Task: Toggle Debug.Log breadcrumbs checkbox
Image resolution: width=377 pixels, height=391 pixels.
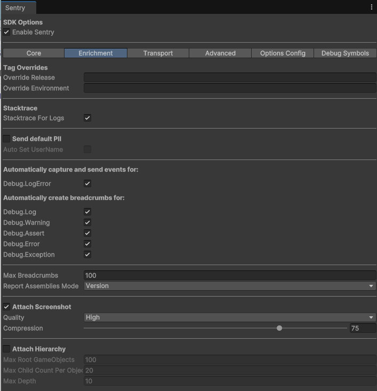Action: click(87, 212)
